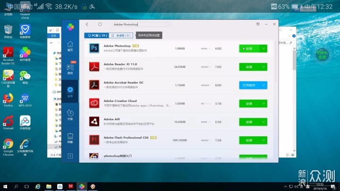Refresh the search results
The image size is (340, 191).
click(100, 24)
